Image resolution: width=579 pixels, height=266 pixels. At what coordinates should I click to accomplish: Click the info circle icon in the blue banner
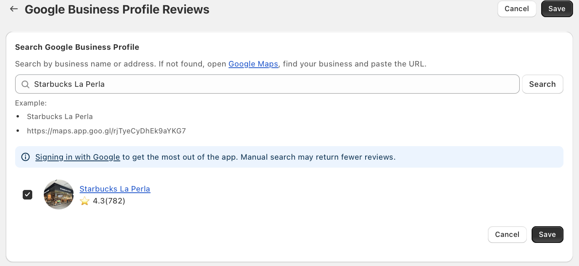pyautogui.click(x=25, y=157)
